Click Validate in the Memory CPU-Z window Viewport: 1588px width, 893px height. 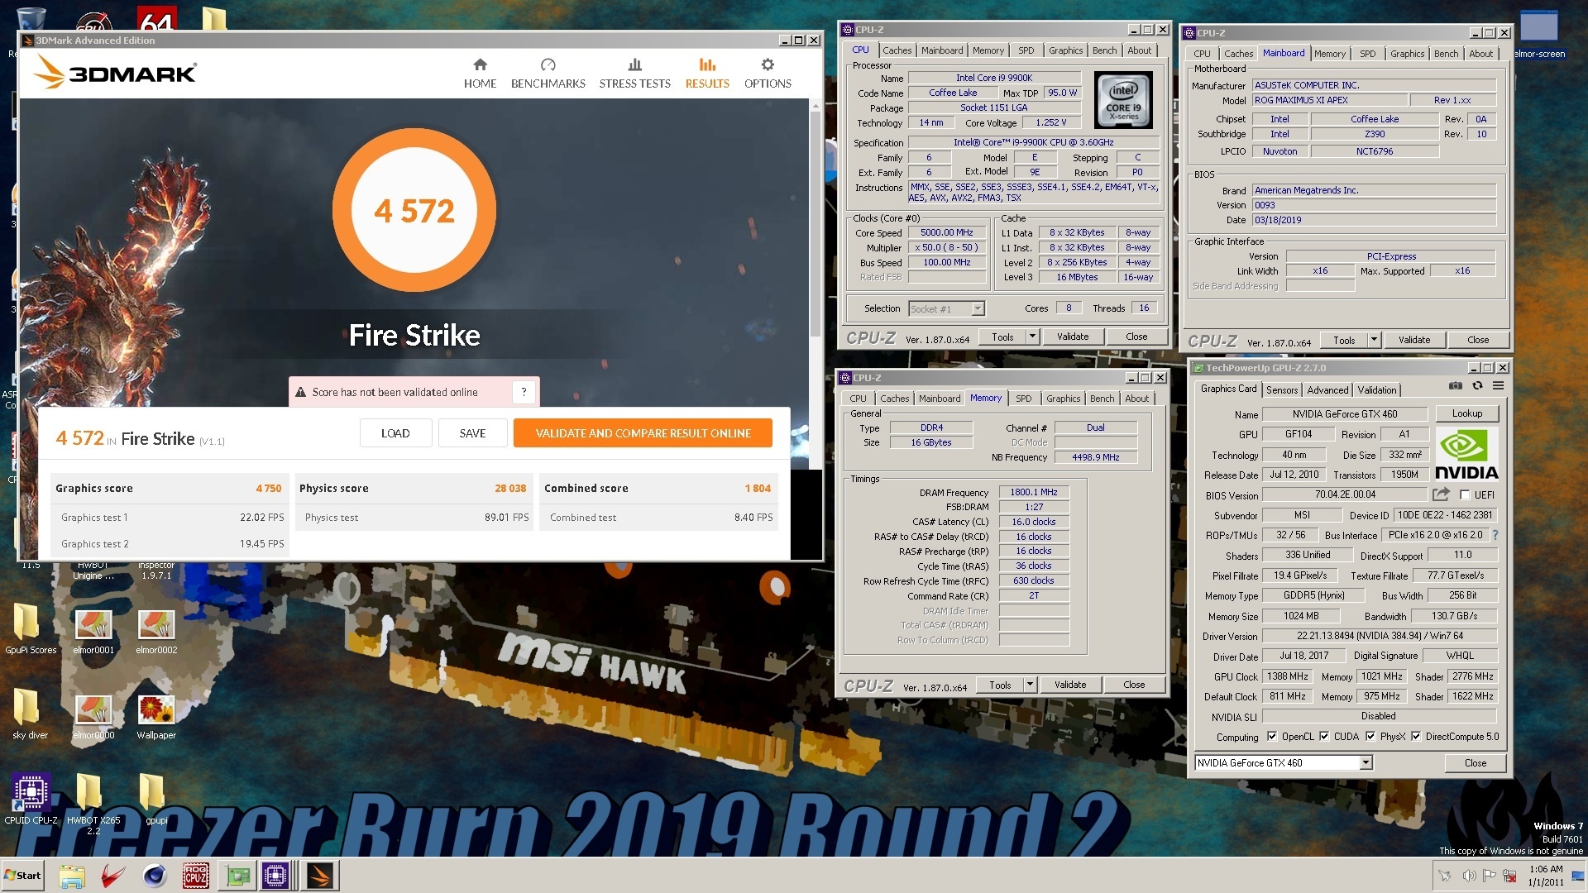point(1070,685)
